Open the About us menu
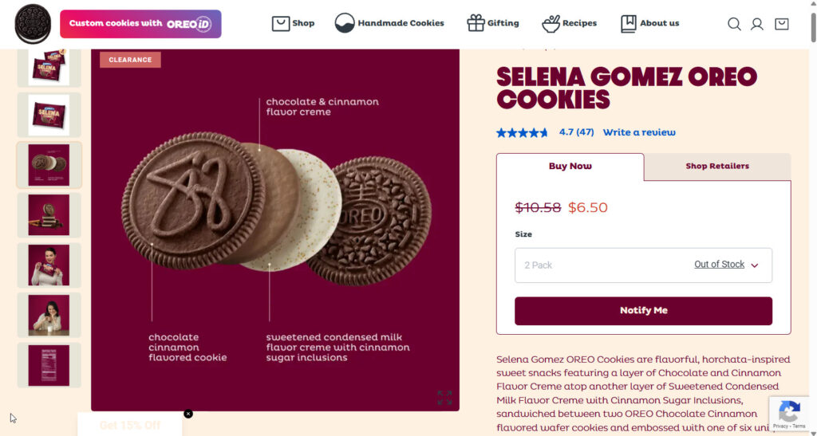The width and height of the screenshot is (817, 436). tap(649, 23)
